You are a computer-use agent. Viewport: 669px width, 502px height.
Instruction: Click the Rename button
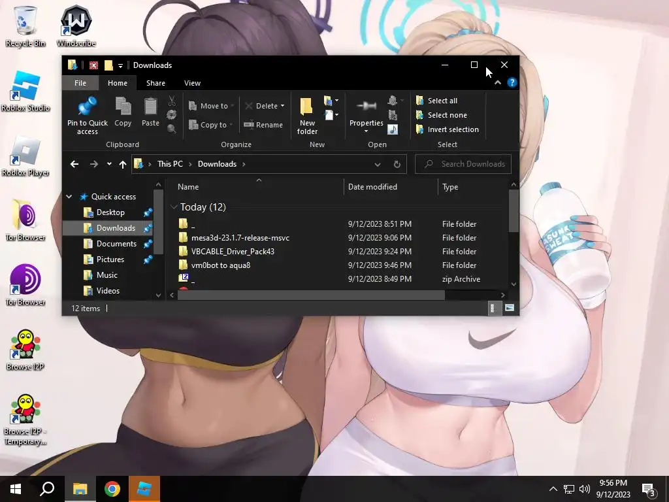pos(263,125)
